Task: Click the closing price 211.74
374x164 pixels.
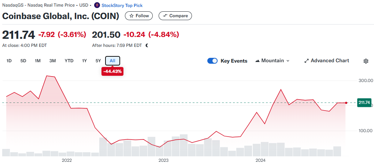Action: (x=19, y=35)
